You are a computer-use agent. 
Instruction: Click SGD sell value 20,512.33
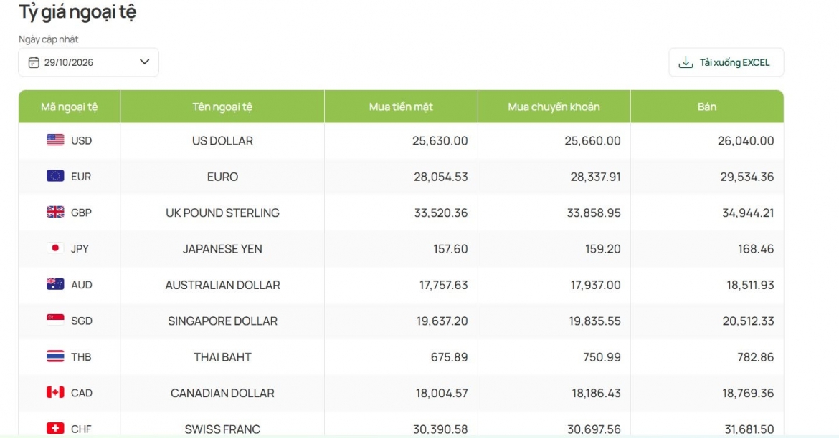(x=748, y=321)
